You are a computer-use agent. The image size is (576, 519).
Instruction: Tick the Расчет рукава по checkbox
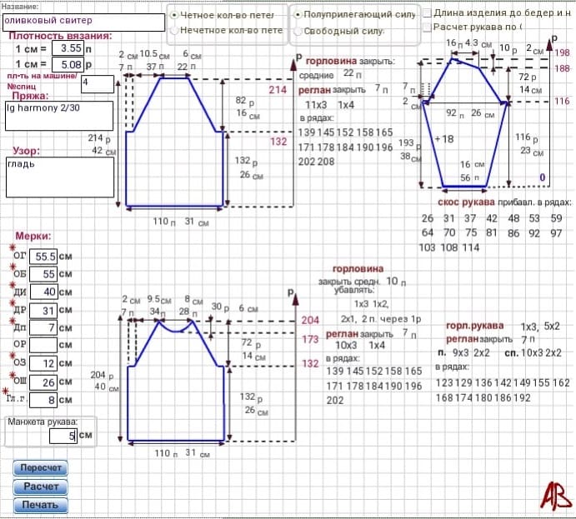(427, 27)
